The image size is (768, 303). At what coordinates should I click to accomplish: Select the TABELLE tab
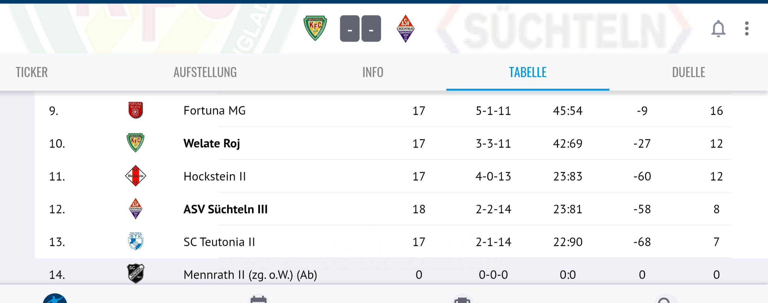tap(528, 72)
